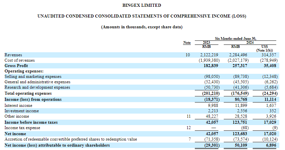Click 'Research and development expenses' label
This screenshot has height=150, width=285.
37,87
